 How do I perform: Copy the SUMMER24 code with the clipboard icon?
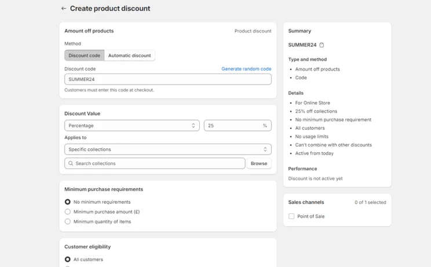(322, 45)
